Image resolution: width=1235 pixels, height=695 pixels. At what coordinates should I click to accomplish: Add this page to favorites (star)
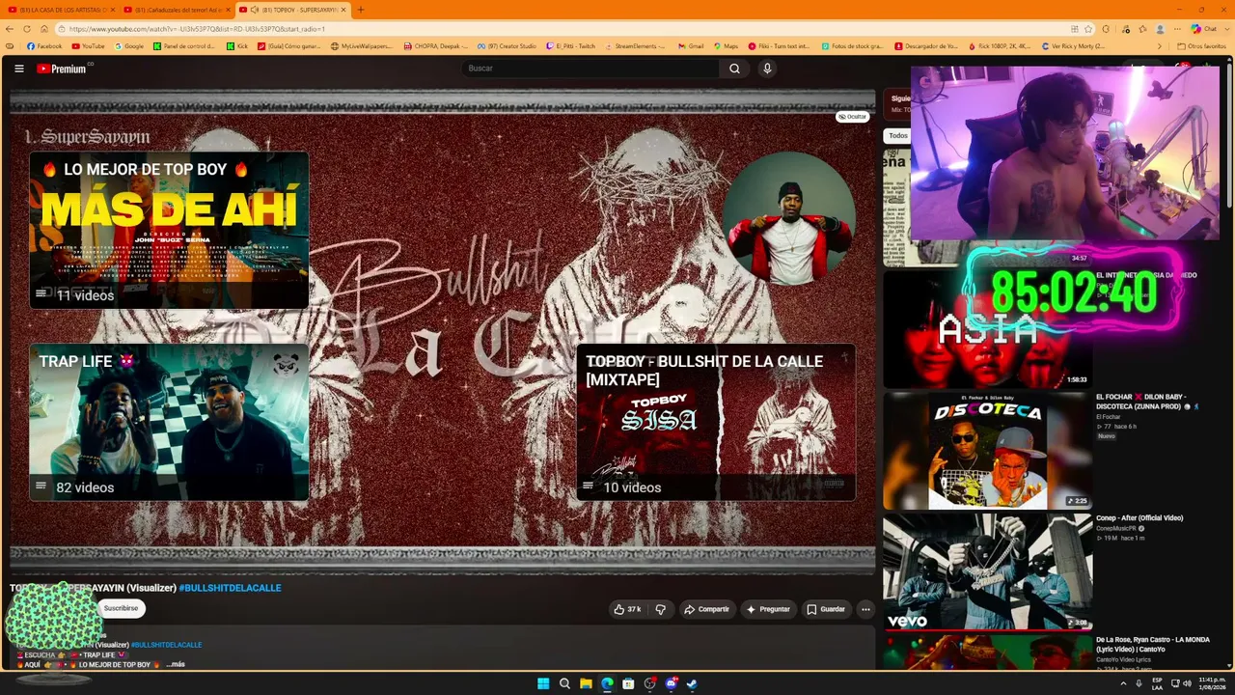[x=1088, y=29]
